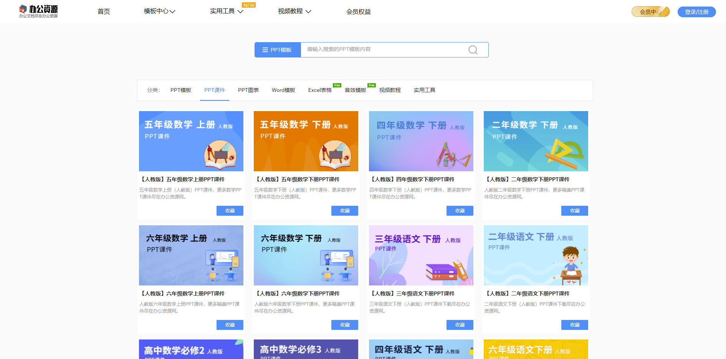Switch to the Word模板 category tab

(x=283, y=90)
